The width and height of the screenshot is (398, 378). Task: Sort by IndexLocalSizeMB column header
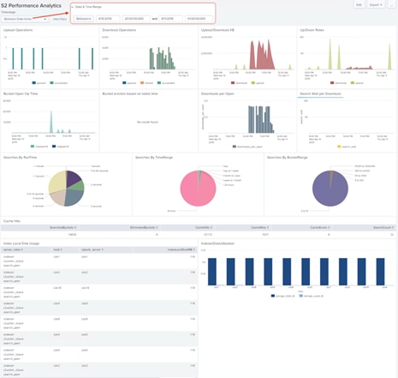click(181, 249)
